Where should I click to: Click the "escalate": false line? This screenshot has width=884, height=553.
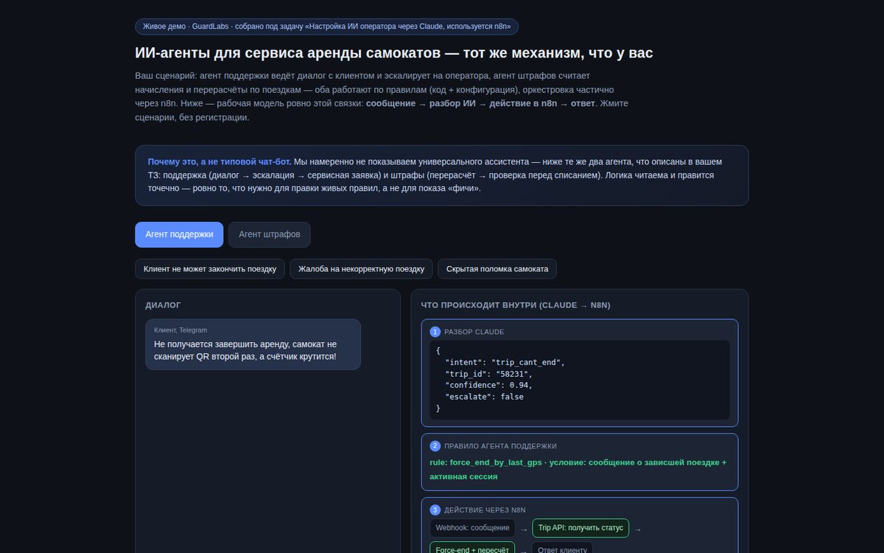(x=484, y=397)
